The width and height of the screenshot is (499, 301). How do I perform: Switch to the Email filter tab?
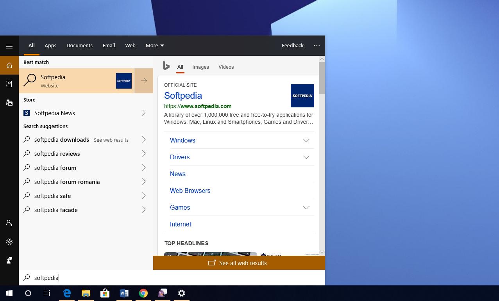(x=109, y=45)
